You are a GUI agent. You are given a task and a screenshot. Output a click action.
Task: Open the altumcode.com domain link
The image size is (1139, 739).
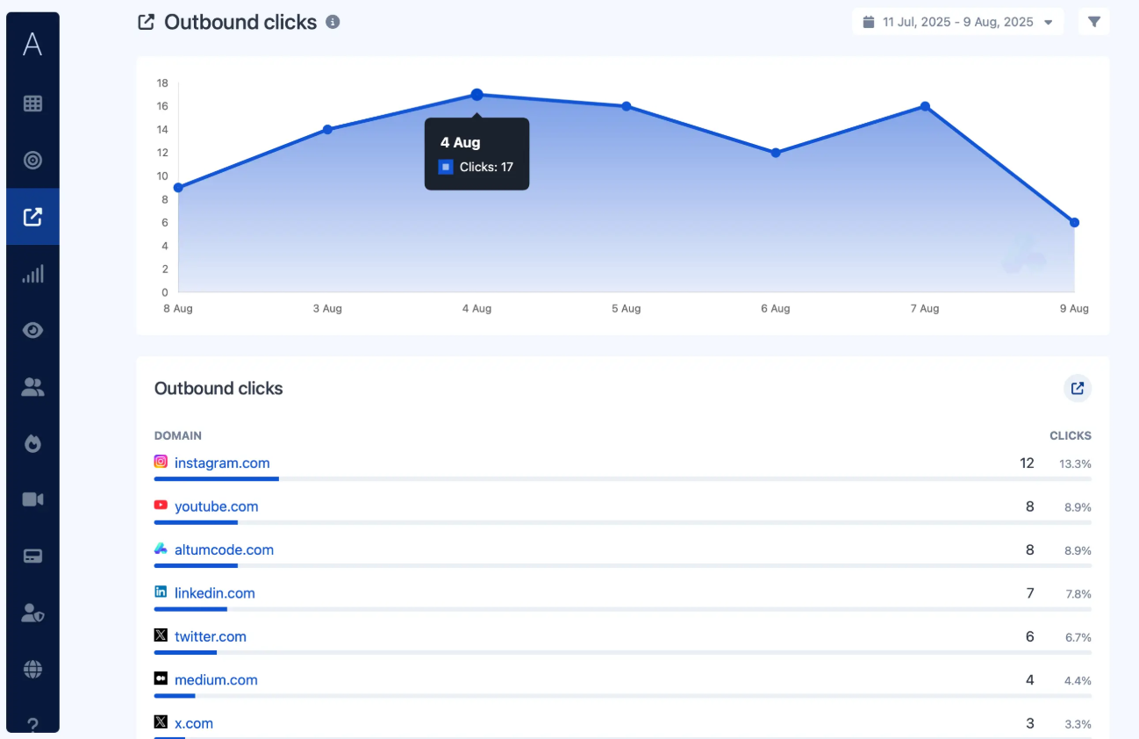[x=224, y=549]
